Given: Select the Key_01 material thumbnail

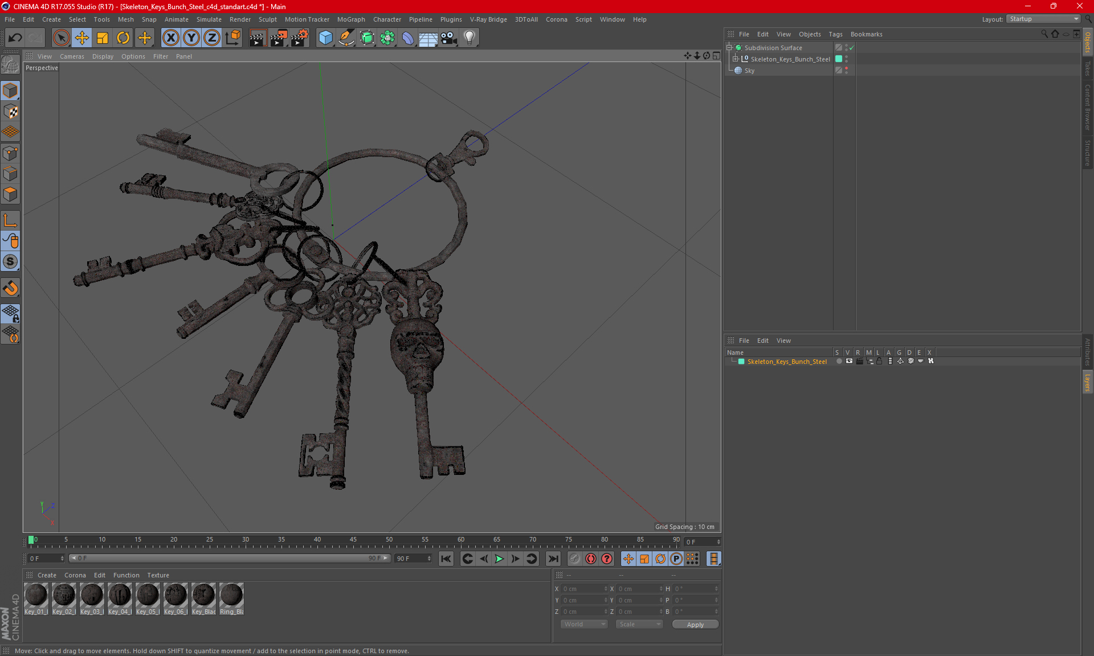Looking at the screenshot, I should [36, 598].
